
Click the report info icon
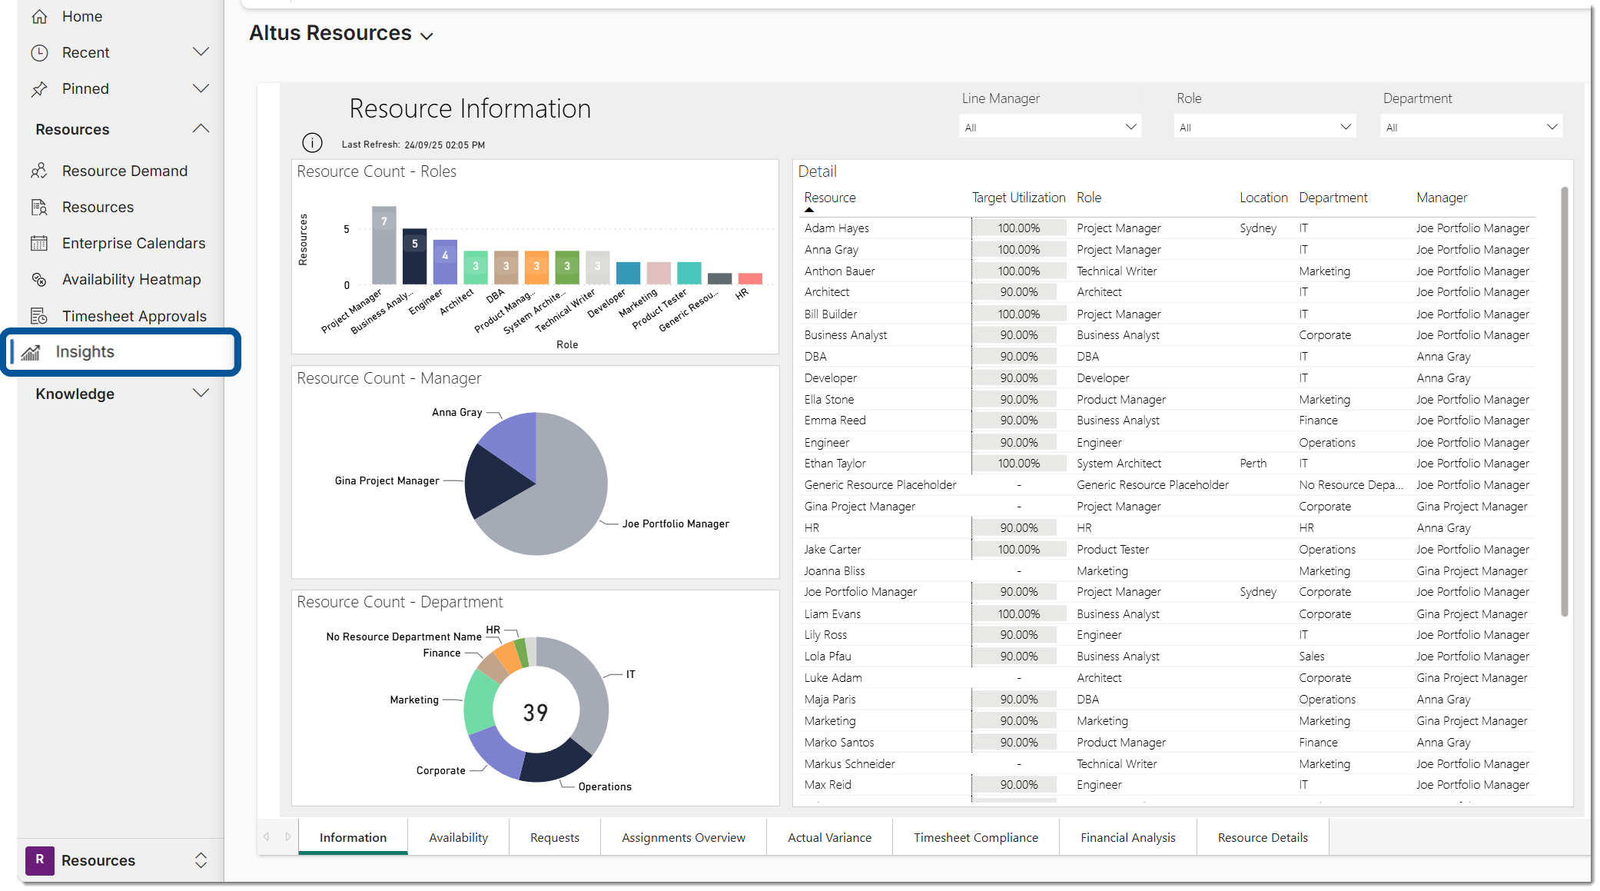[312, 143]
